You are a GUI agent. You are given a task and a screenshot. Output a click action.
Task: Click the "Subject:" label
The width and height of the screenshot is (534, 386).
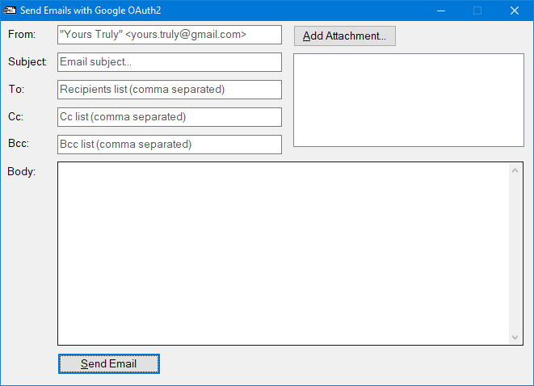point(27,62)
